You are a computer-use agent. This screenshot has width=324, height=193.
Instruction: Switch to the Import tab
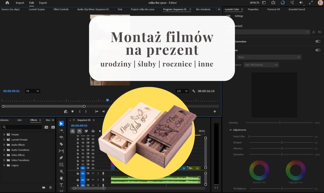tap(20, 3)
